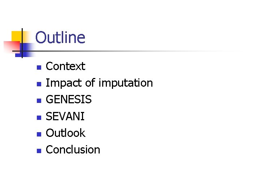Click the "SEVANI" bullet text
The width and height of the screenshot is (260, 195).
[x=65, y=116]
